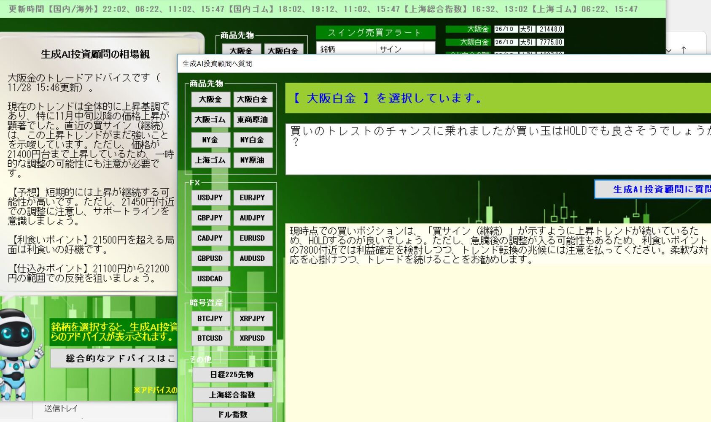Choose the XRPUSD button
The image size is (711, 422).
point(253,338)
